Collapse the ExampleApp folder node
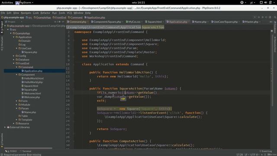 coord(11,33)
